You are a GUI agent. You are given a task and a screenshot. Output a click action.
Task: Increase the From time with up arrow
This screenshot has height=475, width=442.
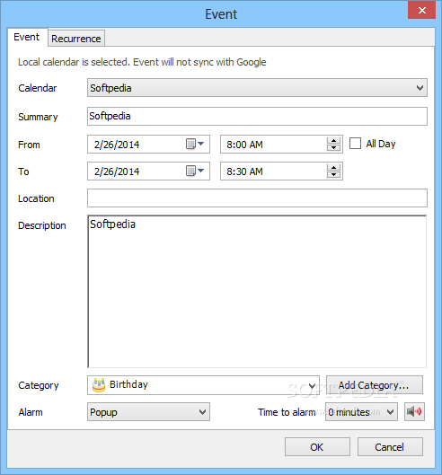(x=334, y=141)
